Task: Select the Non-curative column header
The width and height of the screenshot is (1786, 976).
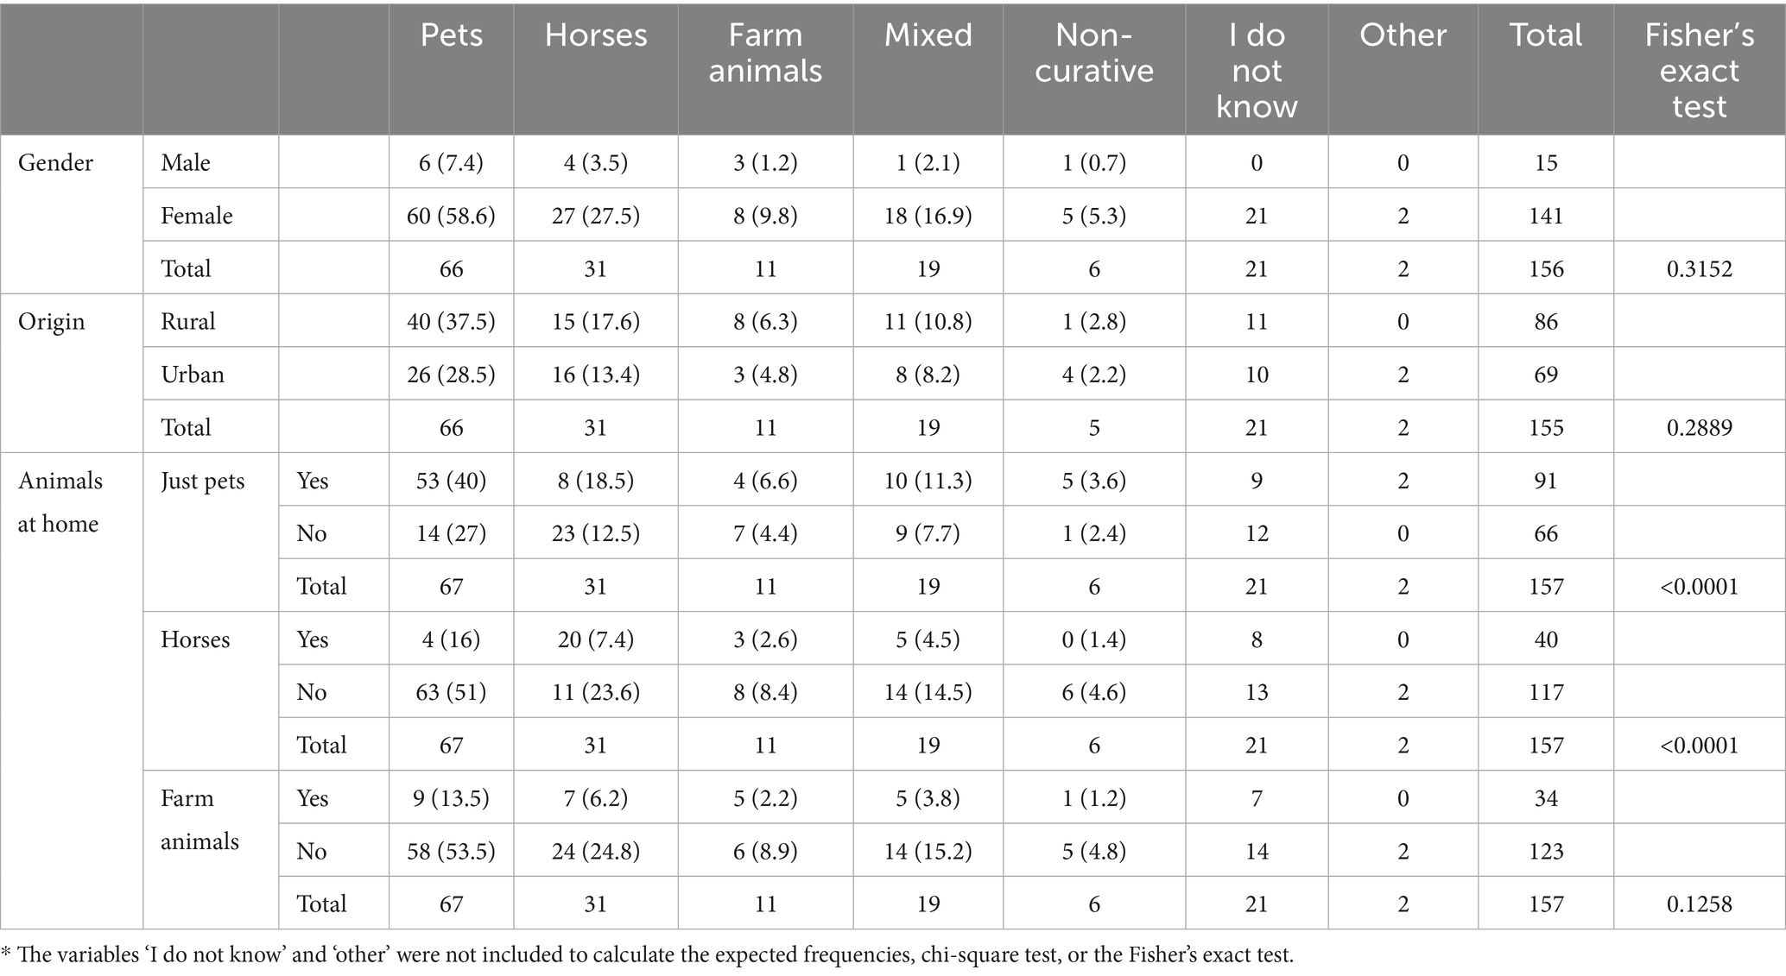Action: [x=1093, y=53]
